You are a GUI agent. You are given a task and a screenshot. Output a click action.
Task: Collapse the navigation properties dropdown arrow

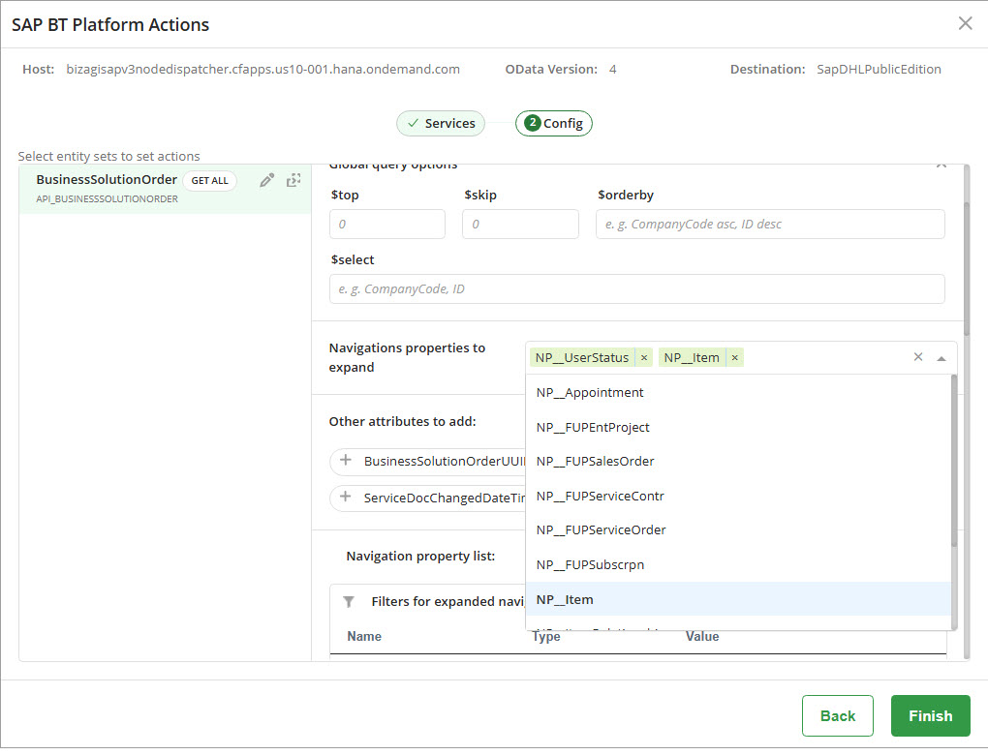[942, 358]
